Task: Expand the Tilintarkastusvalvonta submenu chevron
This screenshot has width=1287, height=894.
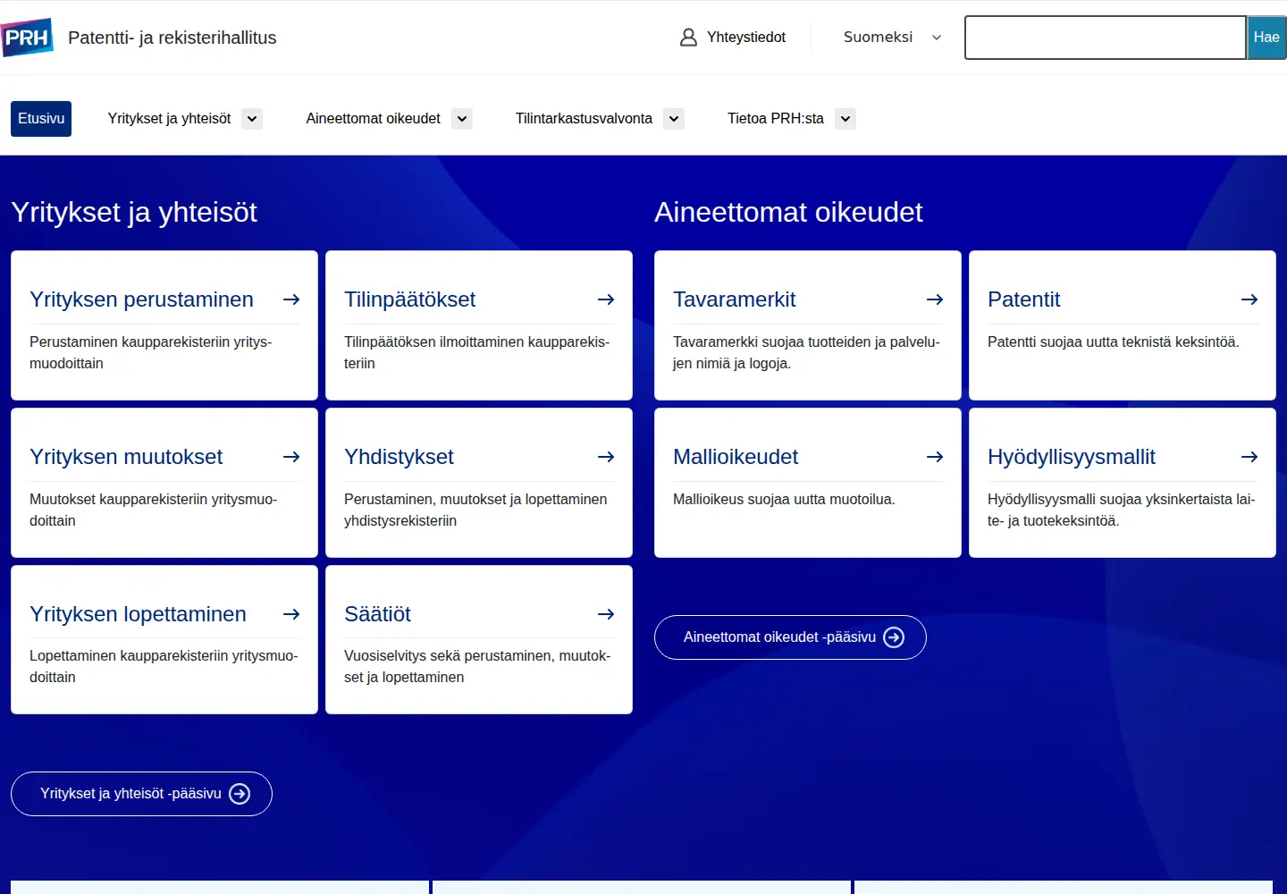Action: coord(674,119)
